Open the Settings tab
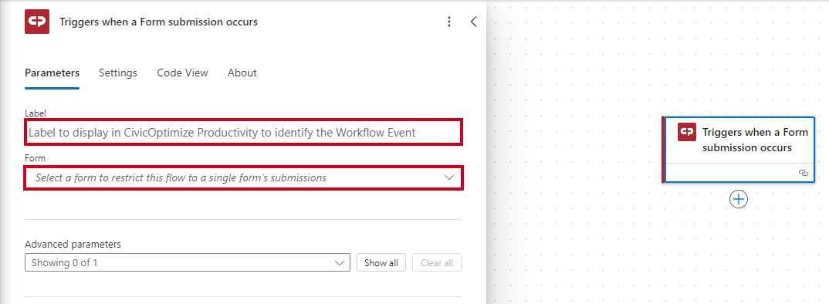 point(118,73)
